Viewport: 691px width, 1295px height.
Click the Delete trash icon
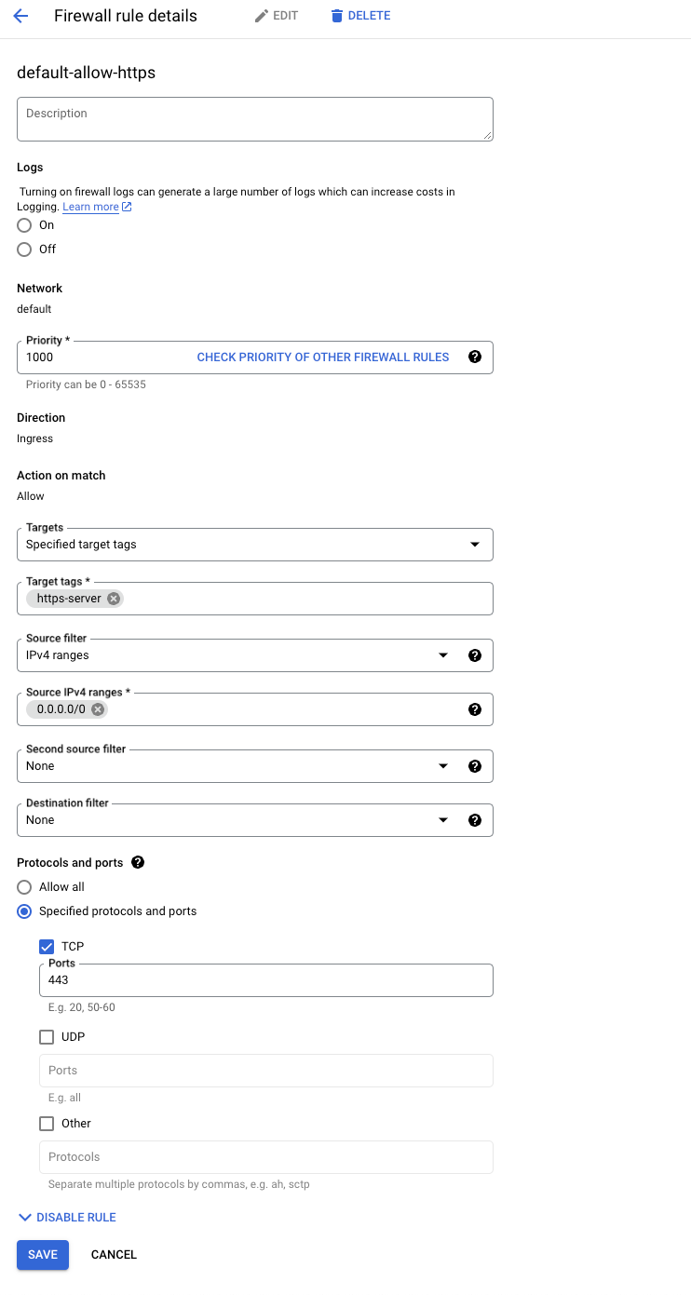click(337, 16)
